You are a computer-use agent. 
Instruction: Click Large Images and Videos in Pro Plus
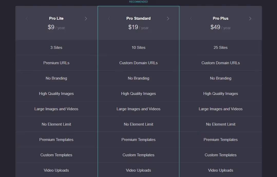pos(221,109)
